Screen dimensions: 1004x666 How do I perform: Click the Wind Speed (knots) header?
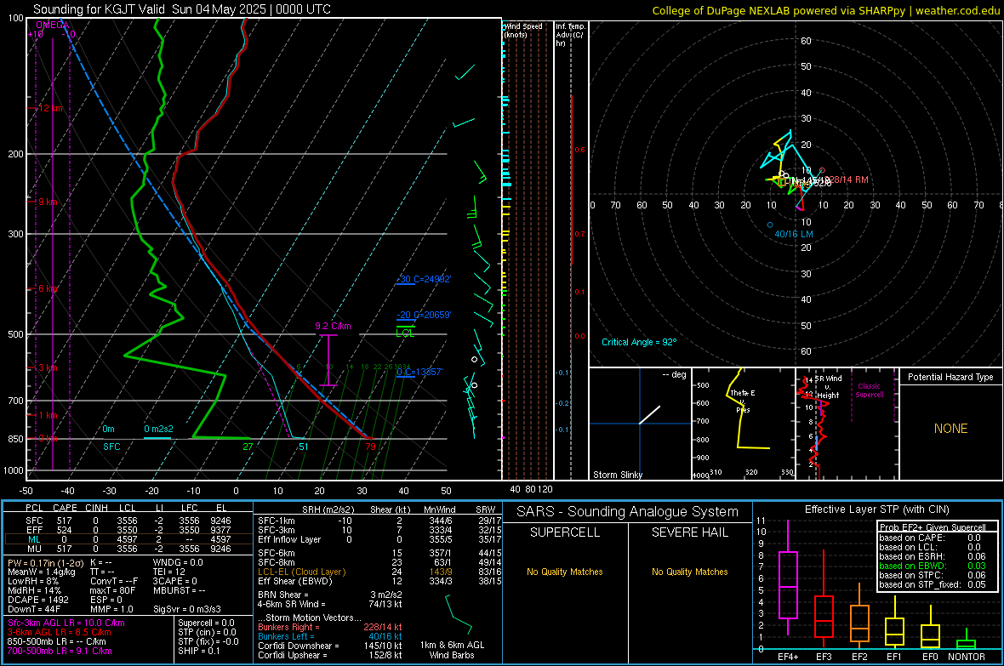[523, 30]
